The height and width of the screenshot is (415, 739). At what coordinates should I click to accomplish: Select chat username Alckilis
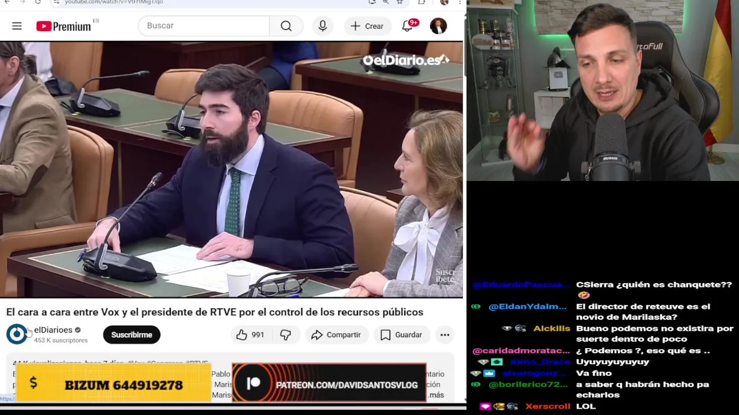551,329
